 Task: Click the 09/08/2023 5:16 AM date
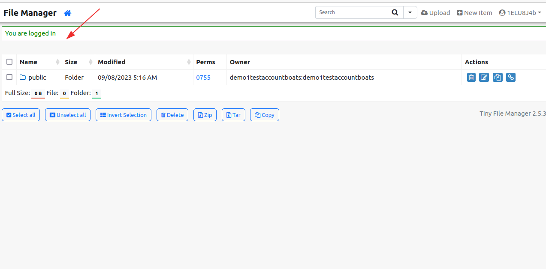coord(127,78)
